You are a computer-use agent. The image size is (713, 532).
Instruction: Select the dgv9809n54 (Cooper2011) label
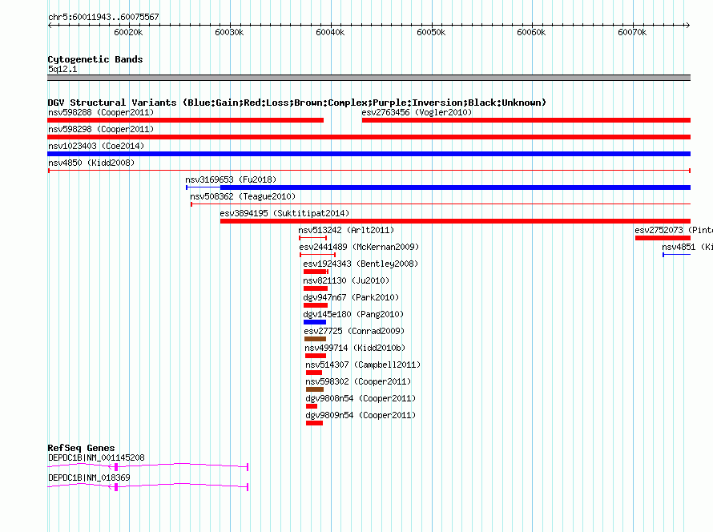pos(361,415)
